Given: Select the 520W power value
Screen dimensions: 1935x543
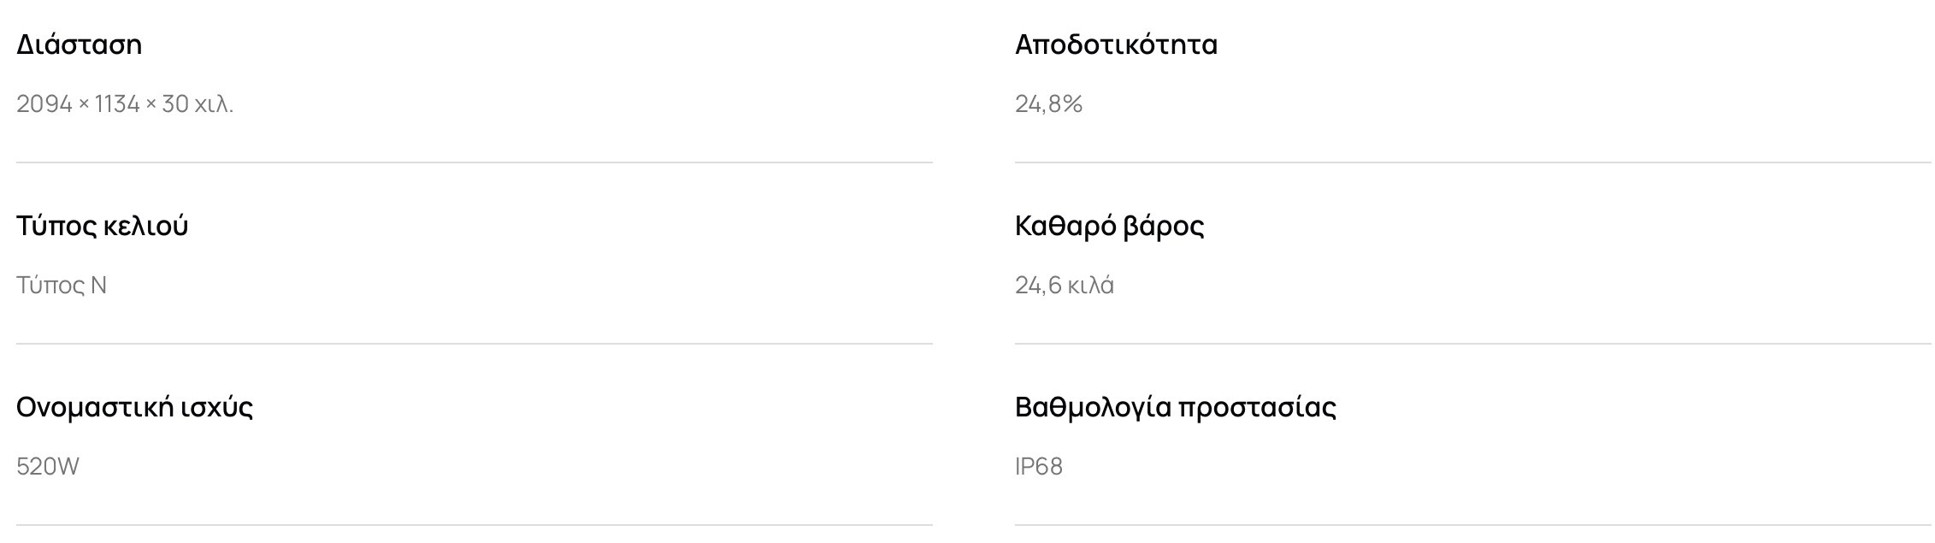Looking at the screenshot, I should pyautogui.click(x=48, y=467).
